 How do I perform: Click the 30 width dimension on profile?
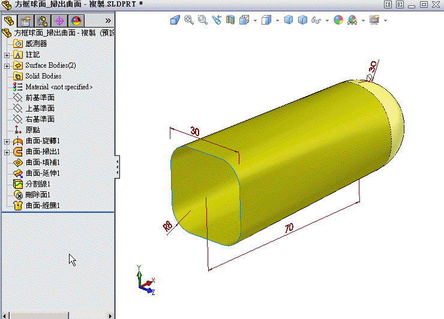[x=195, y=131]
